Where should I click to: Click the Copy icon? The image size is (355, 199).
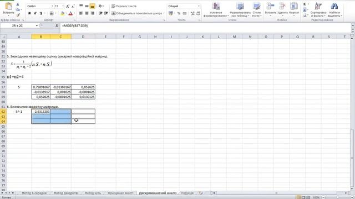click(18, 10)
